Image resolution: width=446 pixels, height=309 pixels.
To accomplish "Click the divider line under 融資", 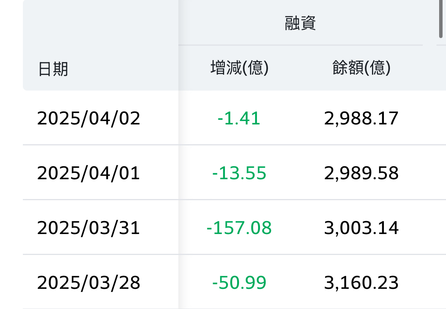I will [300, 45].
